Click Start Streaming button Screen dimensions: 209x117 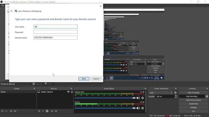pyautogui.click(x=193, y=93)
